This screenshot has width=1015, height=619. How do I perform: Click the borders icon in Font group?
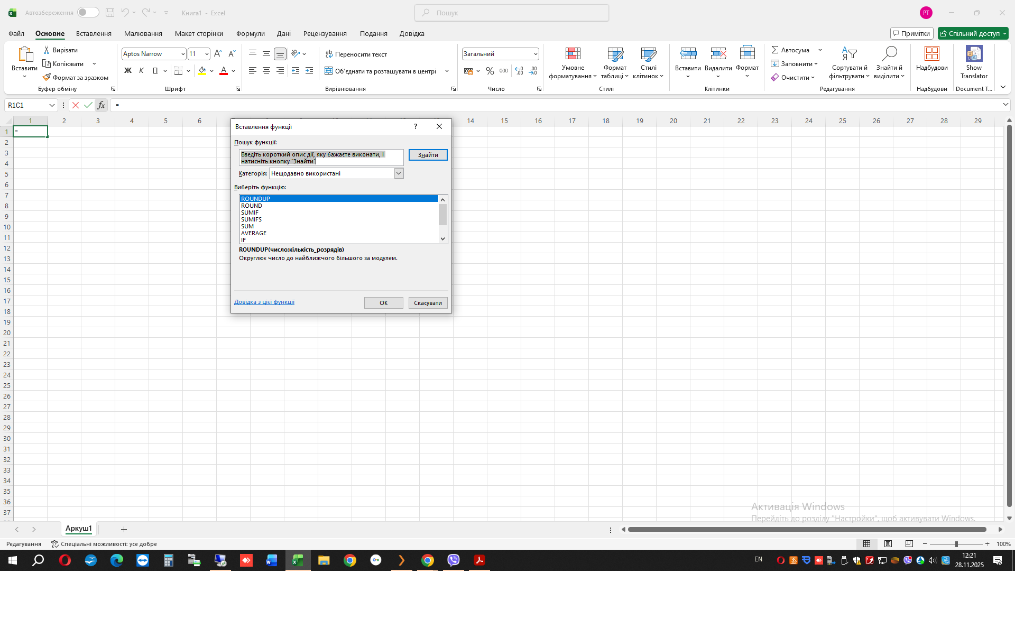(x=179, y=71)
